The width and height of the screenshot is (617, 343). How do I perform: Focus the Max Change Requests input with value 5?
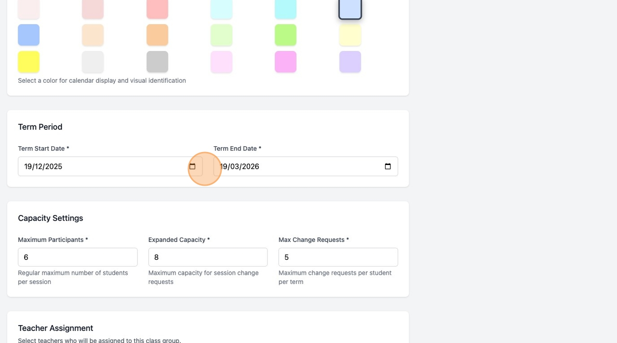point(338,257)
